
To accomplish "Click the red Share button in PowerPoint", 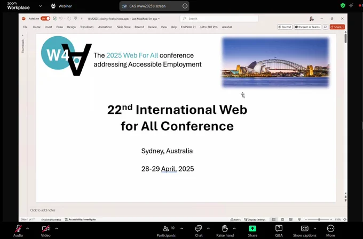I will click(337, 27).
